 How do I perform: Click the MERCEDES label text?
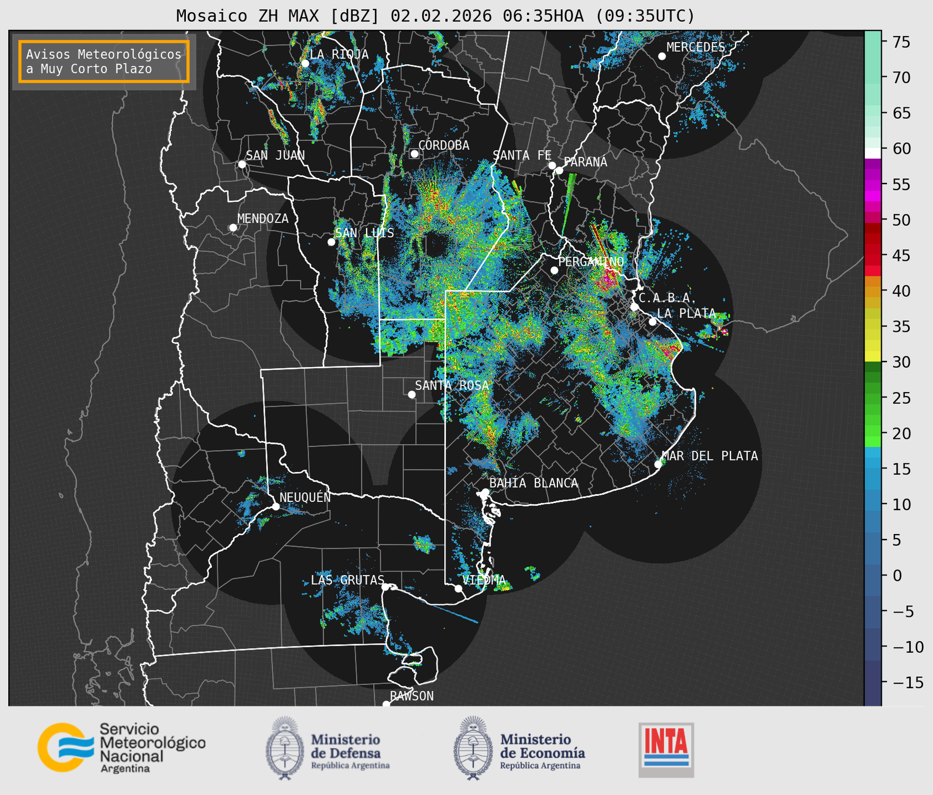coord(696,47)
